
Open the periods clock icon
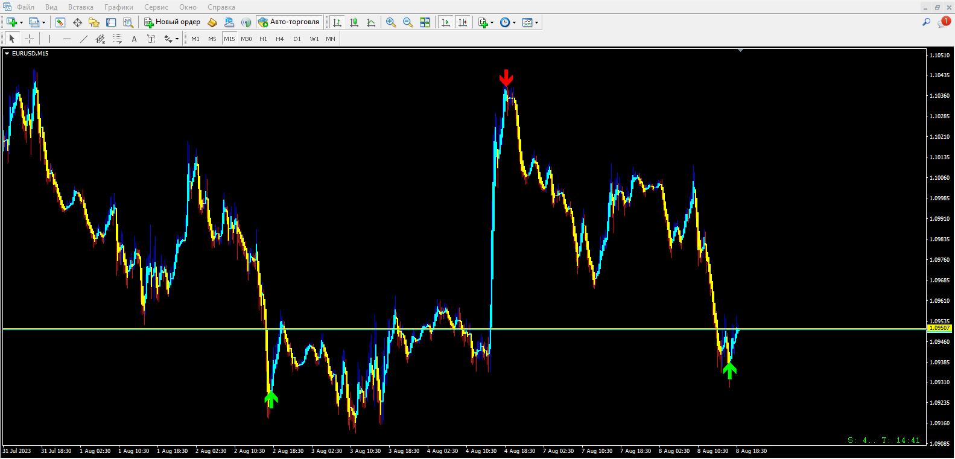[x=505, y=22]
